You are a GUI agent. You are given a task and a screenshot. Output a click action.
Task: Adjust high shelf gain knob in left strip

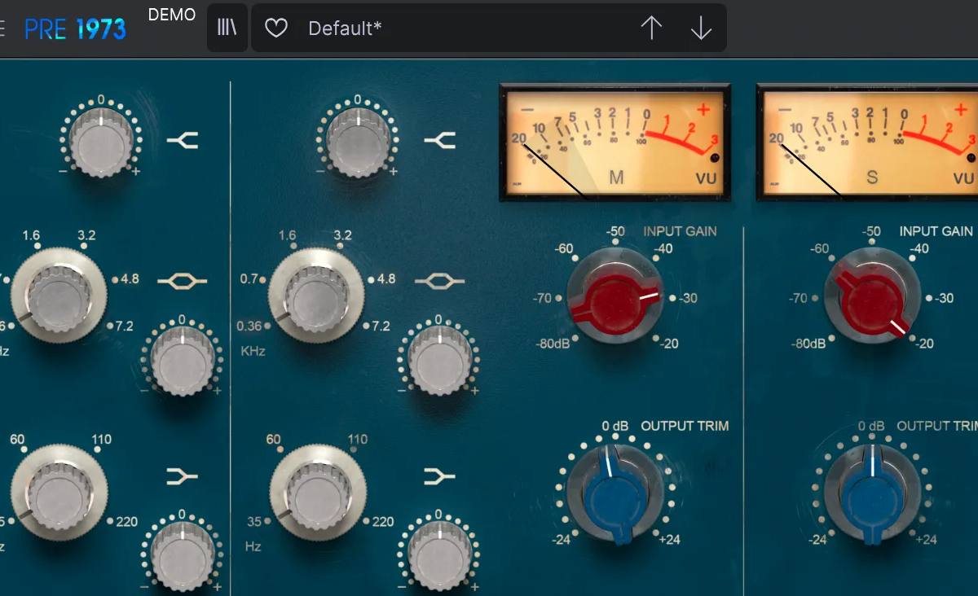click(x=101, y=142)
